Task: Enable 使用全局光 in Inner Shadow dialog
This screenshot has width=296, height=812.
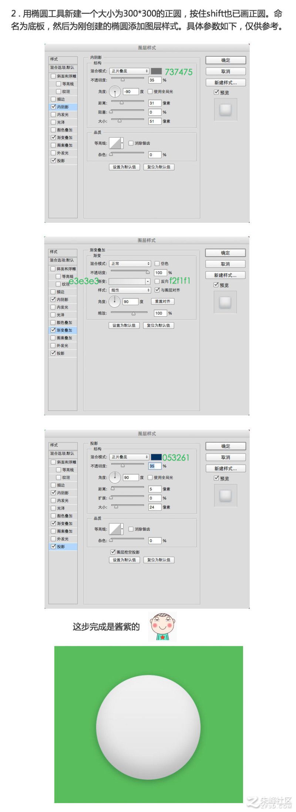Action: (150, 91)
